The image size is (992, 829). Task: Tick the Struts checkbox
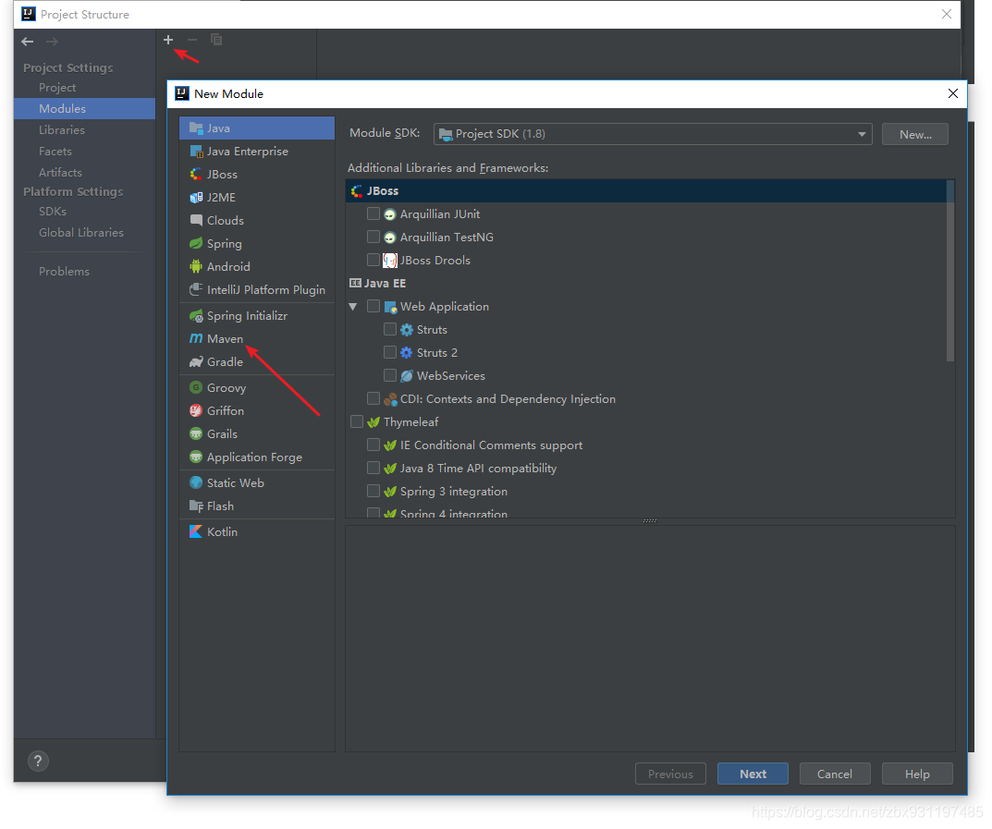point(390,329)
